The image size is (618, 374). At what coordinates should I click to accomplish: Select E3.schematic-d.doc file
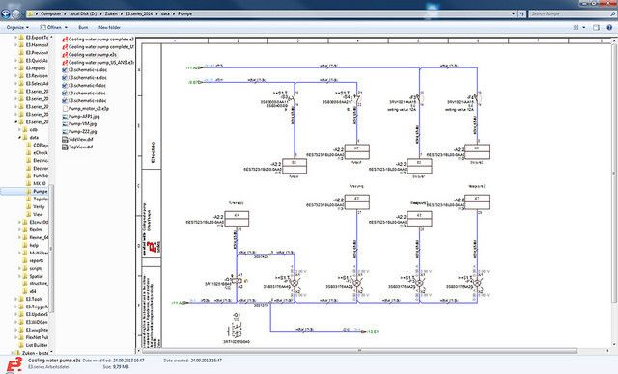[84, 70]
